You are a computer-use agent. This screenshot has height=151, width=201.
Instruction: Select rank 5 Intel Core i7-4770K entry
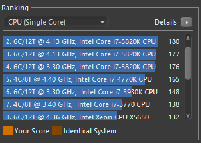pyautogui.click(x=93, y=79)
